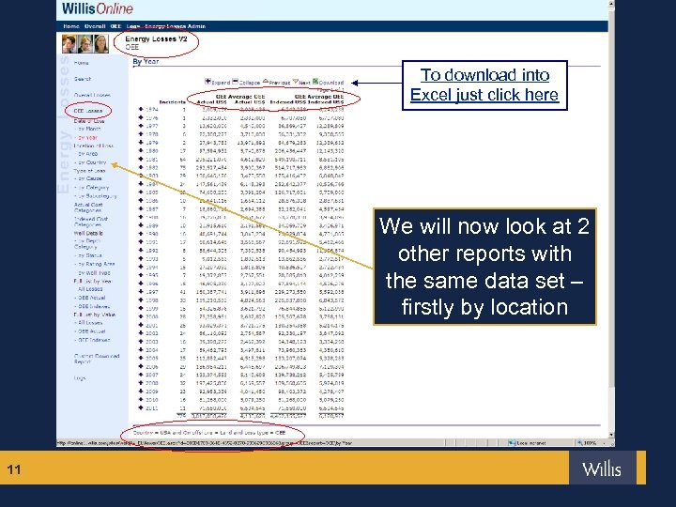Download the report to Excel
Viewport: 676px width, 507px height.
tap(328, 82)
